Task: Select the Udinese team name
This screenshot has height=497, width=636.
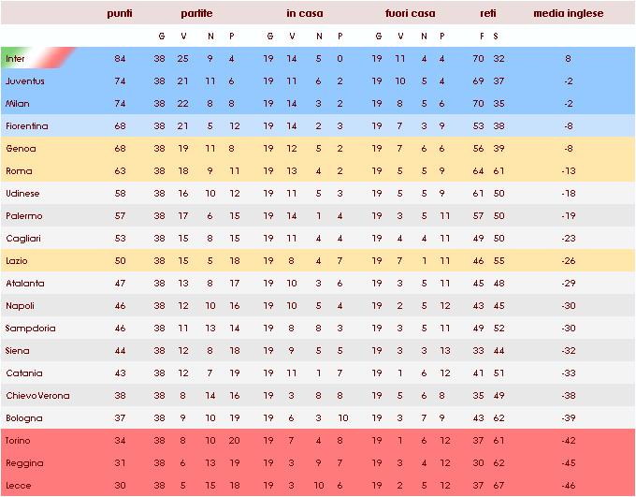Action: coord(22,193)
